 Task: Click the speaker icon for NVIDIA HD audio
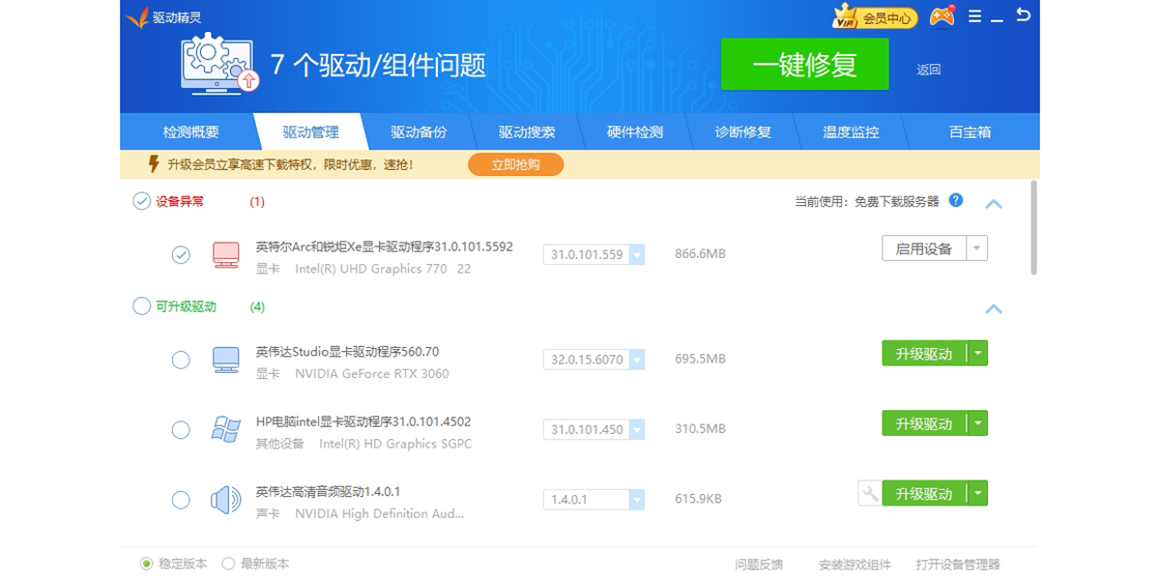tap(225, 500)
